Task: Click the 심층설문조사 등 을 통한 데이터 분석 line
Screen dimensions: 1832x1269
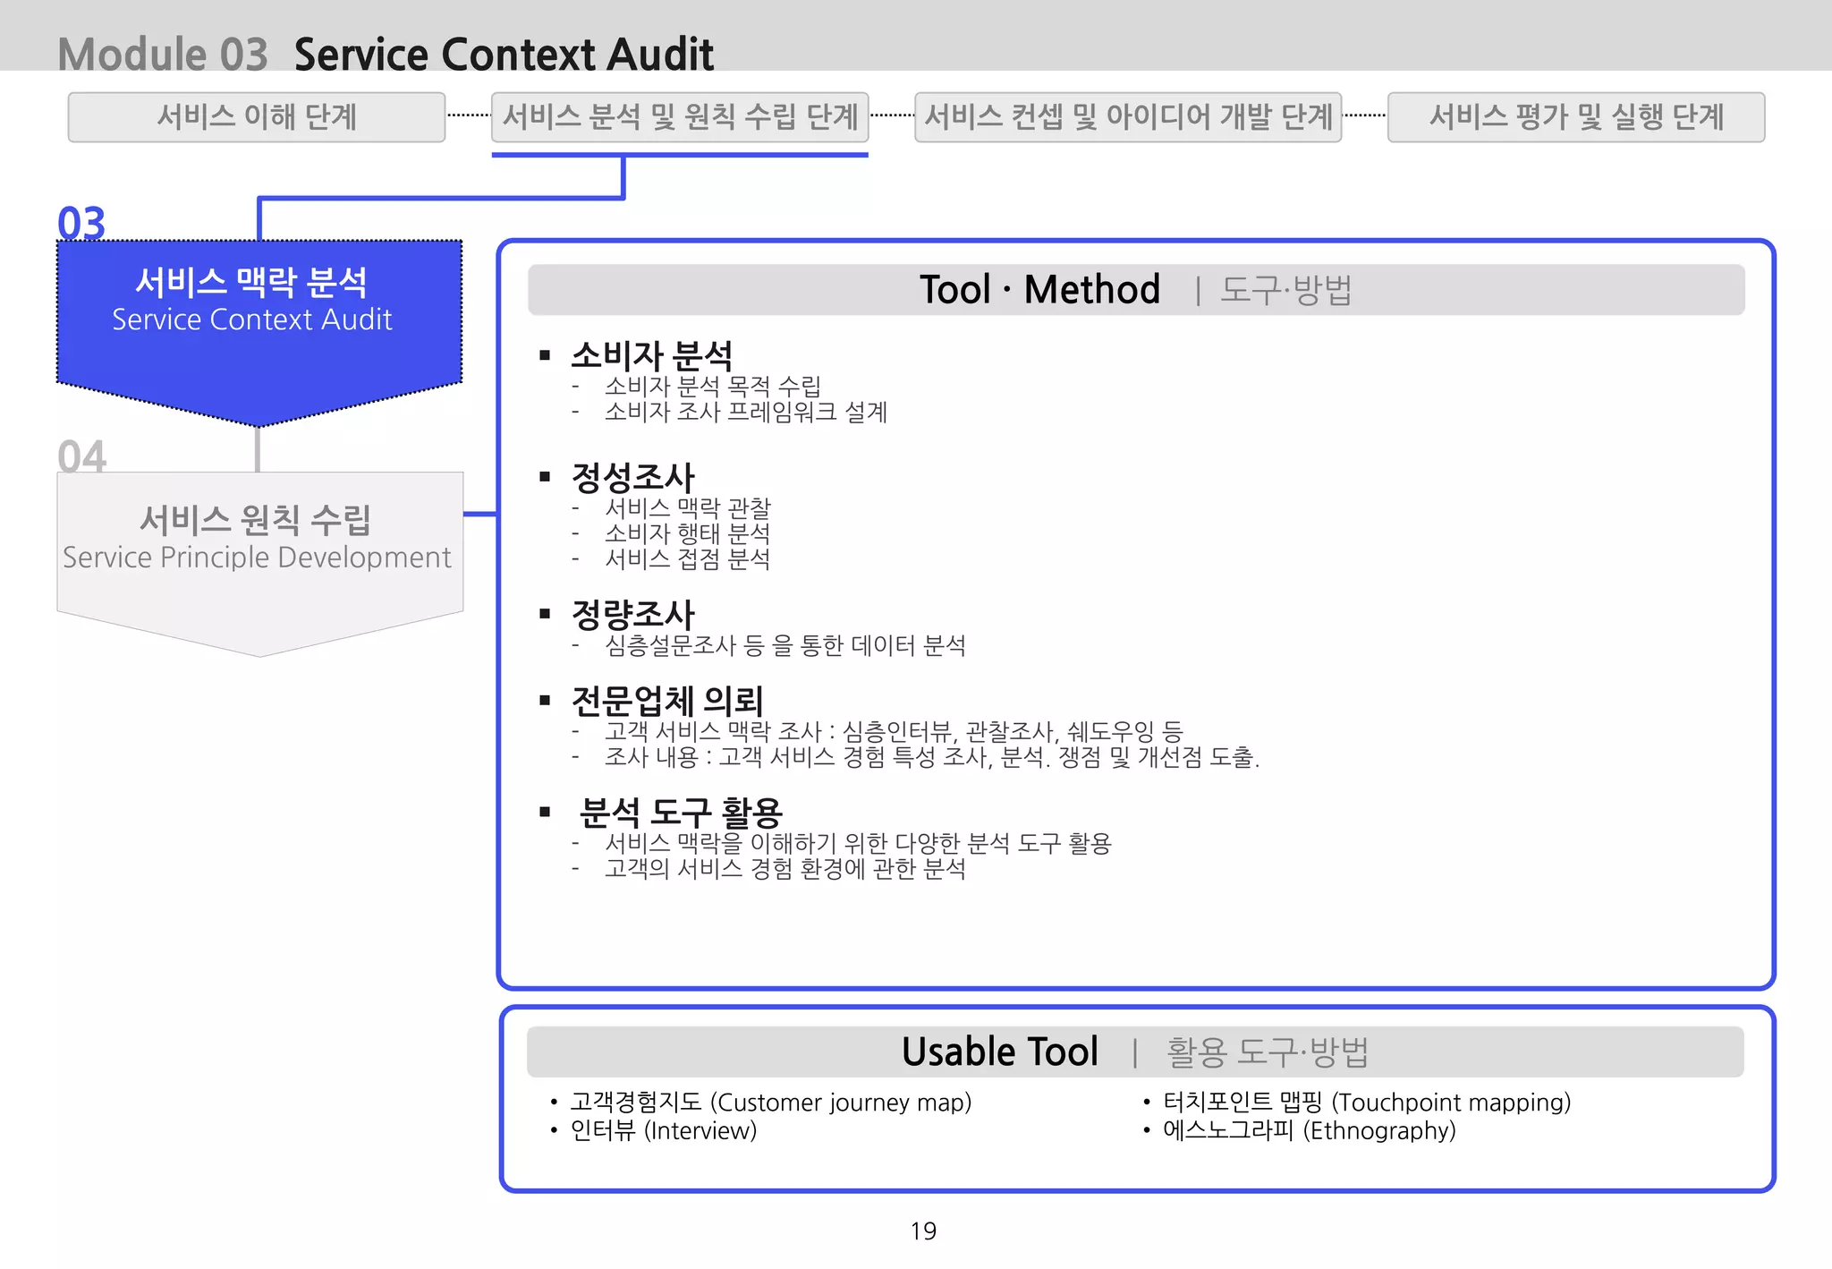Action: 785,645
